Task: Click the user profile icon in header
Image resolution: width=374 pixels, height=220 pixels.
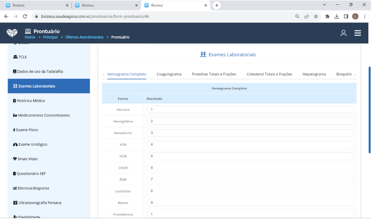Action: click(x=343, y=33)
